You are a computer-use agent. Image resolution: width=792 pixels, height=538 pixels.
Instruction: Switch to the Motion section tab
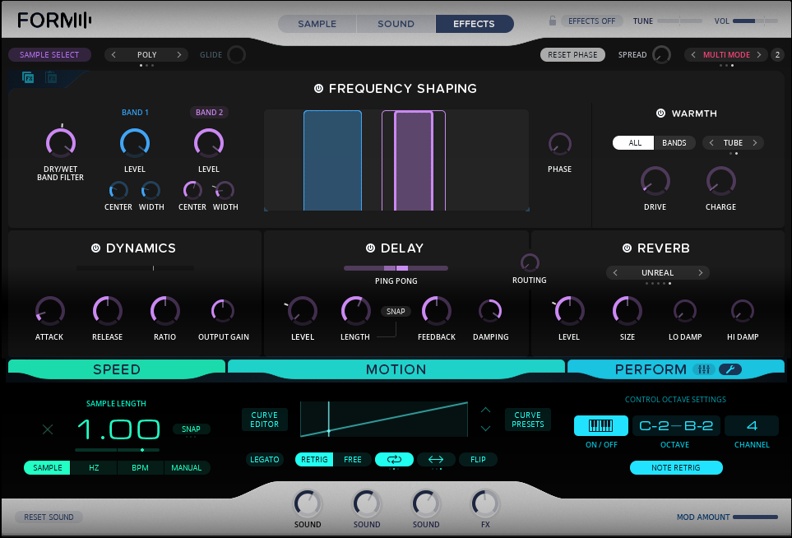[x=396, y=369]
